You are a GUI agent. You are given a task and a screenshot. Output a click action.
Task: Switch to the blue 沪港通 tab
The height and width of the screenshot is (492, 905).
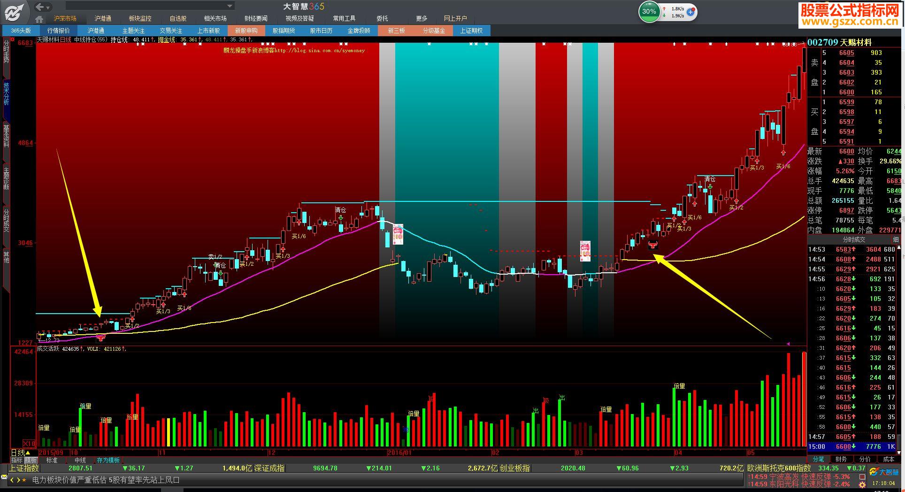[x=96, y=31]
